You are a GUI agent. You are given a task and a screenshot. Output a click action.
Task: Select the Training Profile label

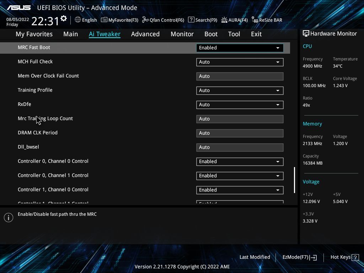(35, 90)
